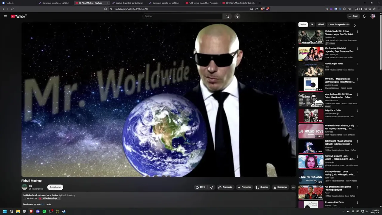382x215 pixels.
Task: Open Brave wallet icon
Action: point(365,9)
